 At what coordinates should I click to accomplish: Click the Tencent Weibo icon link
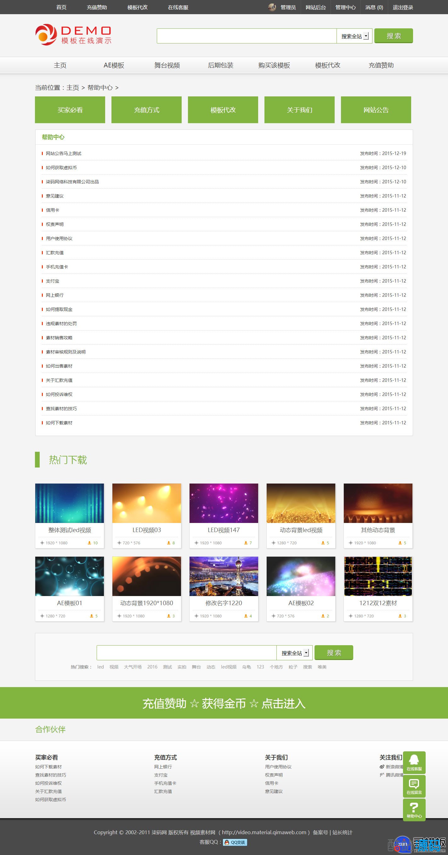pos(382,775)
